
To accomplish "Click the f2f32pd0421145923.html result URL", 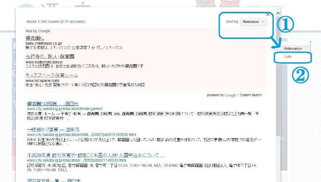I will tap(77, 160).
